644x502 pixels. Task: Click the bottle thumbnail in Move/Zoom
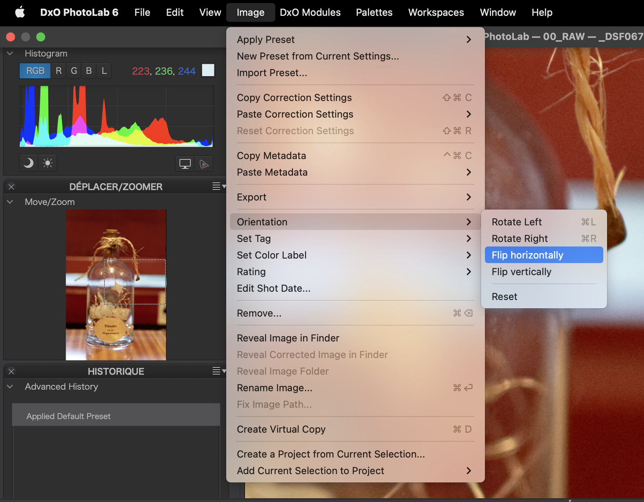click(x=116, y=285)
